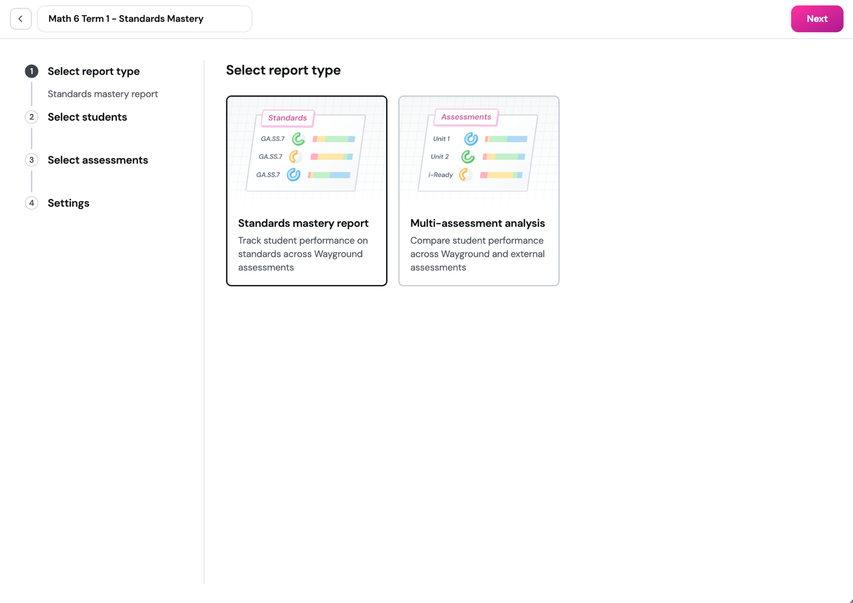Click the Unit 2 colored progress bar

coord(504,157)
